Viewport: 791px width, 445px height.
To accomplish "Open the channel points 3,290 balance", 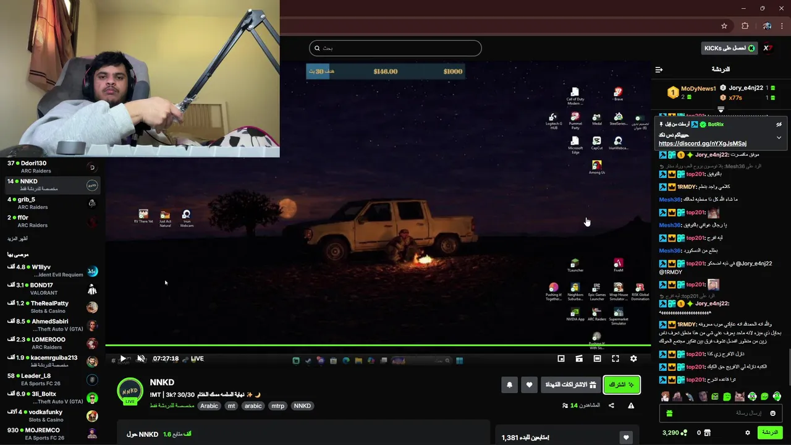I will 675,433.
